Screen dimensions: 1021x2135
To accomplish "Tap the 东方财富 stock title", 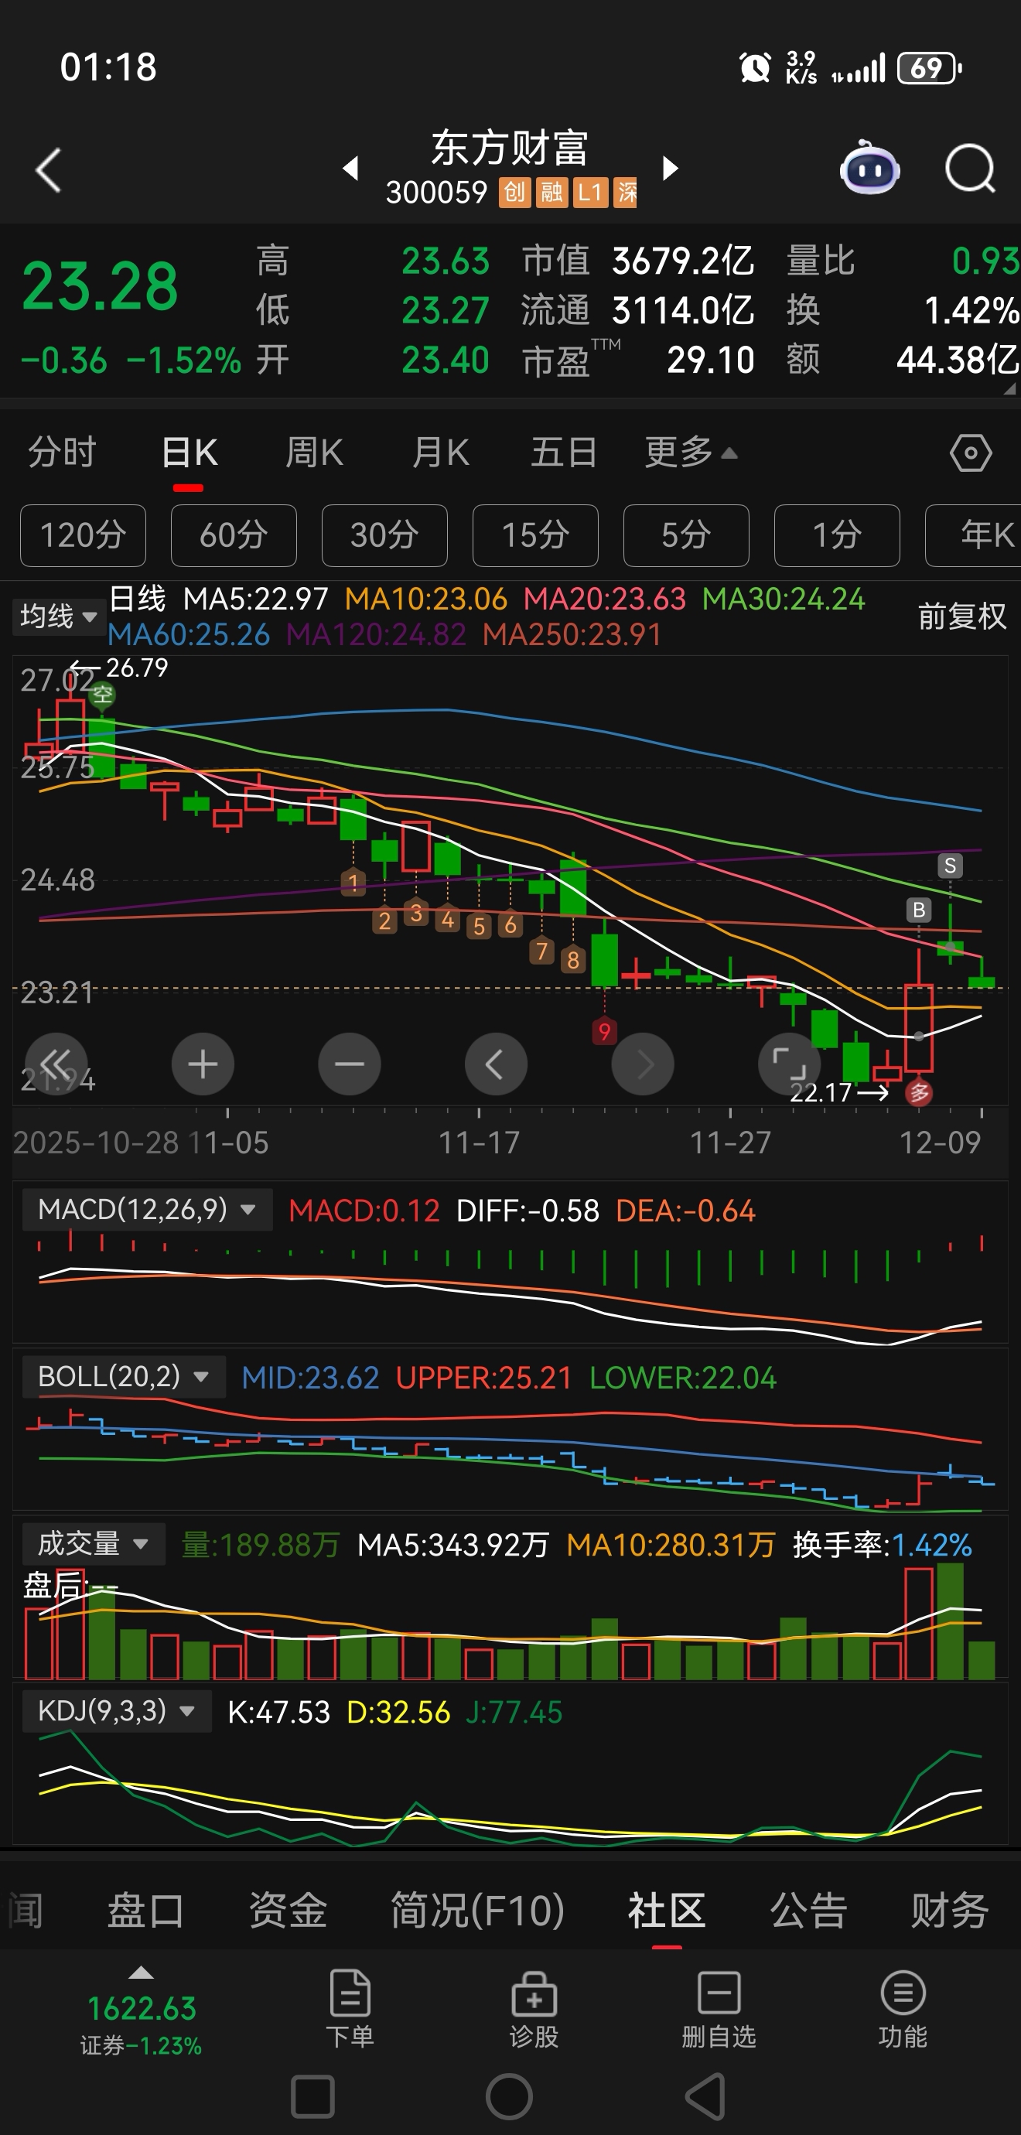I will point(510,149).
